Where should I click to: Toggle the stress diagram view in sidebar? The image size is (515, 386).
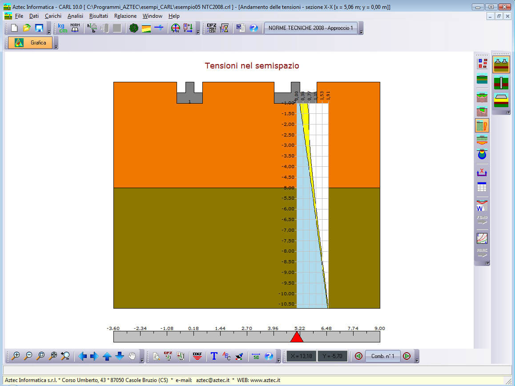click(482, 125)
